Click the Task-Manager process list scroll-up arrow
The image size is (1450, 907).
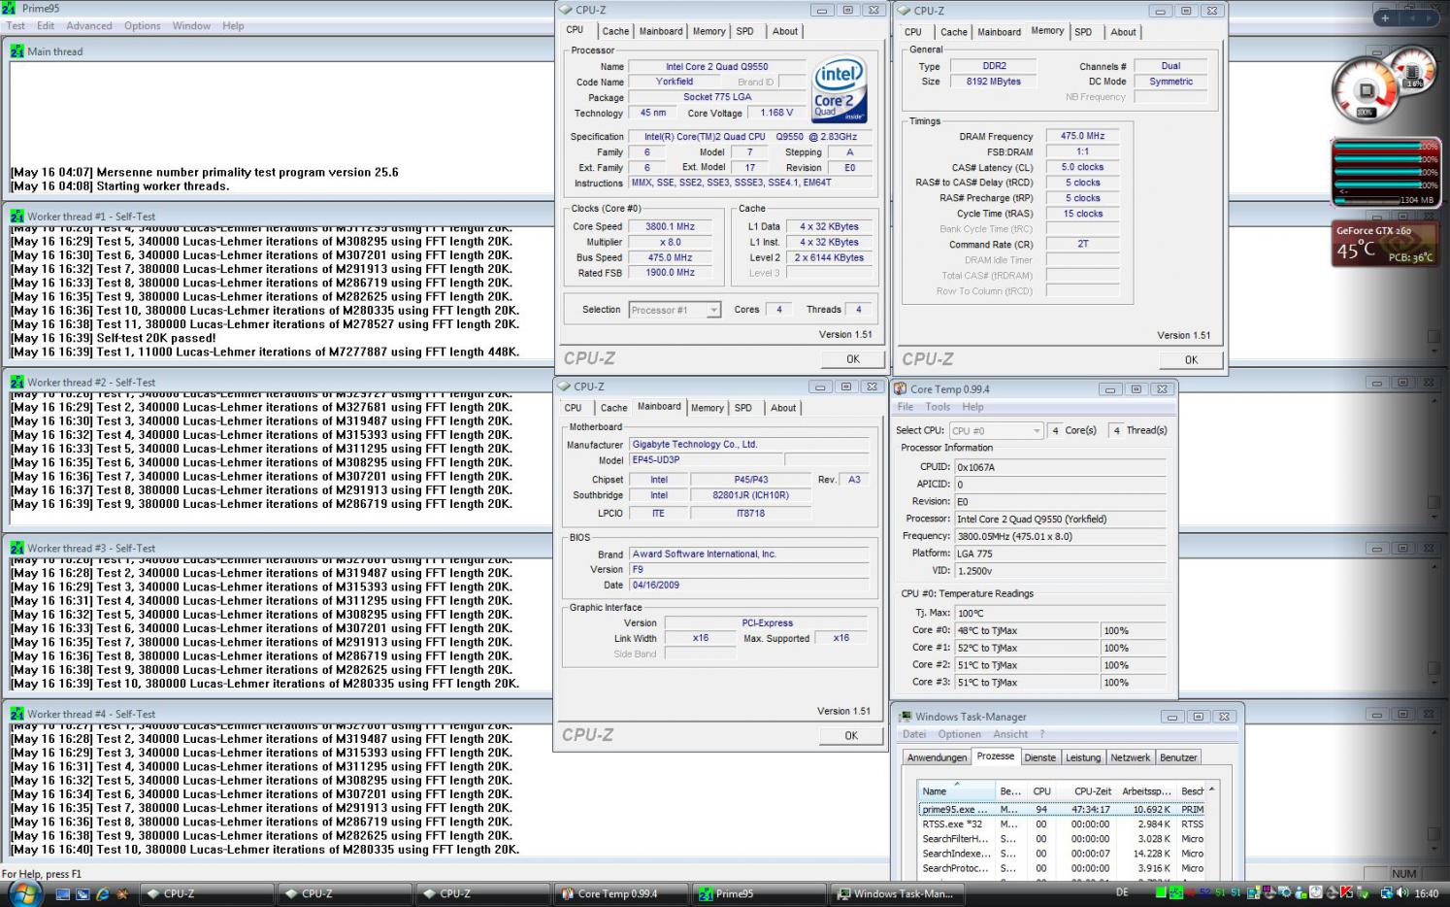click(x=1211, y=789)
